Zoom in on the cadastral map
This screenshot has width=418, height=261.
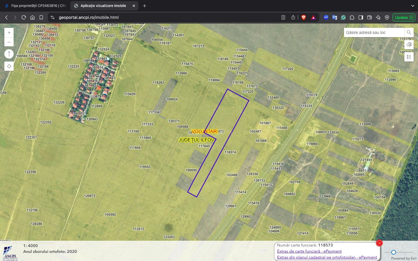click(x=9, y=32)
